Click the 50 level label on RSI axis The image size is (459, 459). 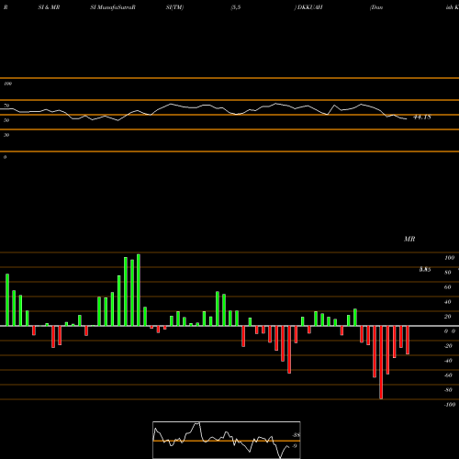point(6,120)
